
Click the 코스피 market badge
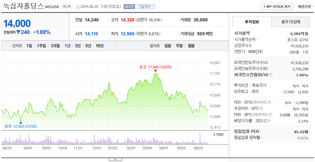(x=67, y=6)
